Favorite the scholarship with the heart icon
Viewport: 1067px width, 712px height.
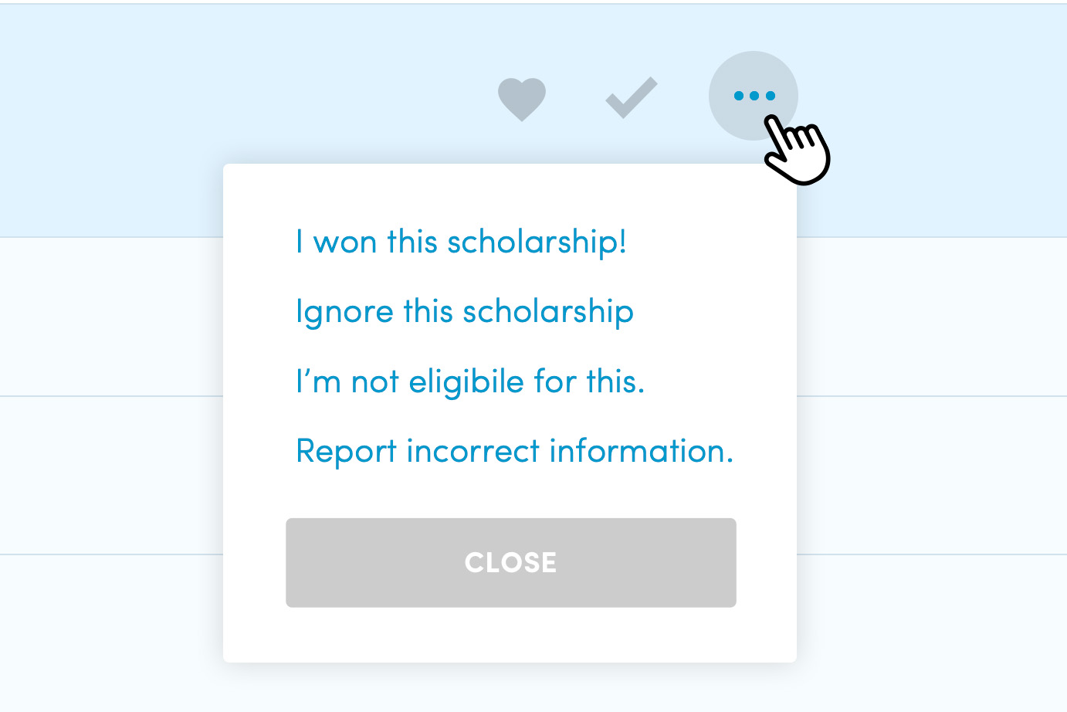click(522, 96)
